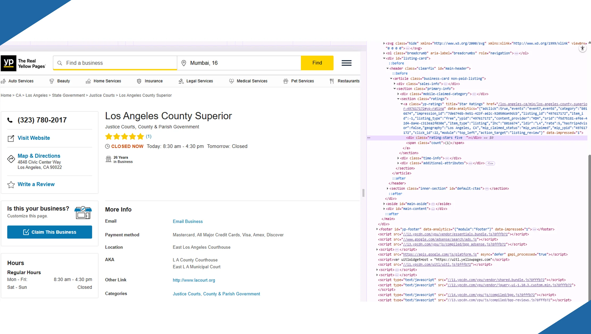Click the Restaurants fork and knife icon
The height and width of the screenshot is (334, 591).
tap(332, 81)
